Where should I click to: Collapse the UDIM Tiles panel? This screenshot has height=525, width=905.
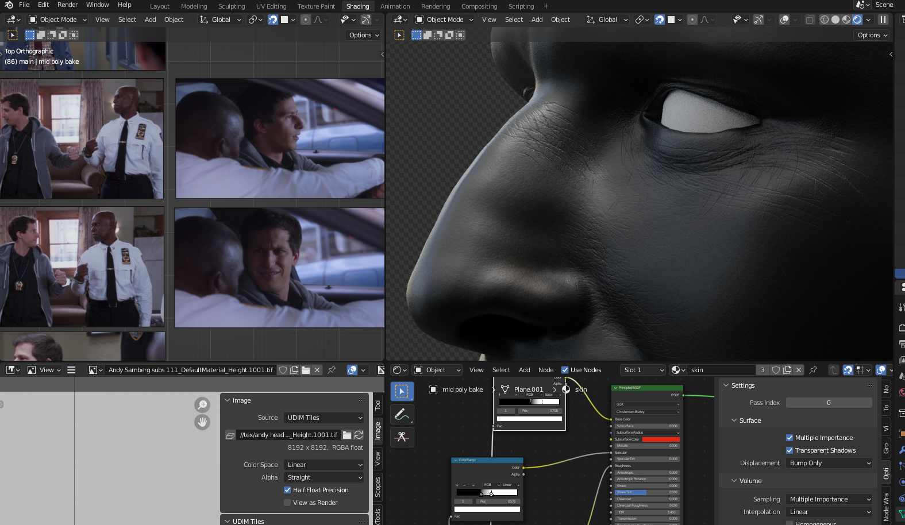pyautogui.click(x=228, y=521)
